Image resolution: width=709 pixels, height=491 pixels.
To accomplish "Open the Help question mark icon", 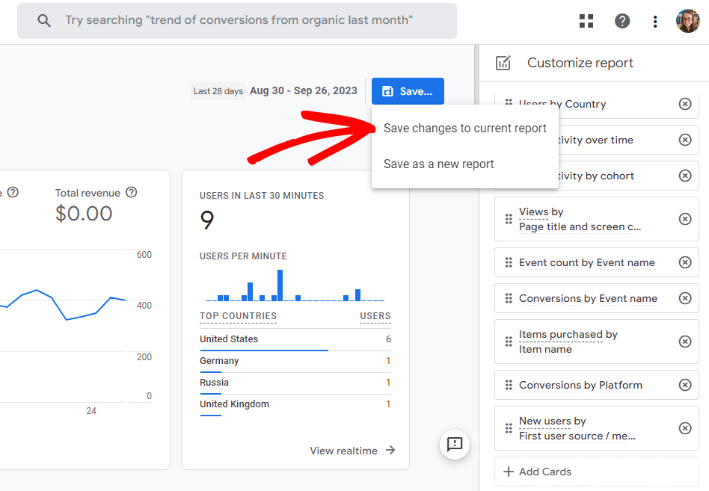I will click(622, 20).
